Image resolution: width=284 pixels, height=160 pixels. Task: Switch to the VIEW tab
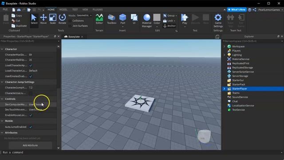(85, 9)
